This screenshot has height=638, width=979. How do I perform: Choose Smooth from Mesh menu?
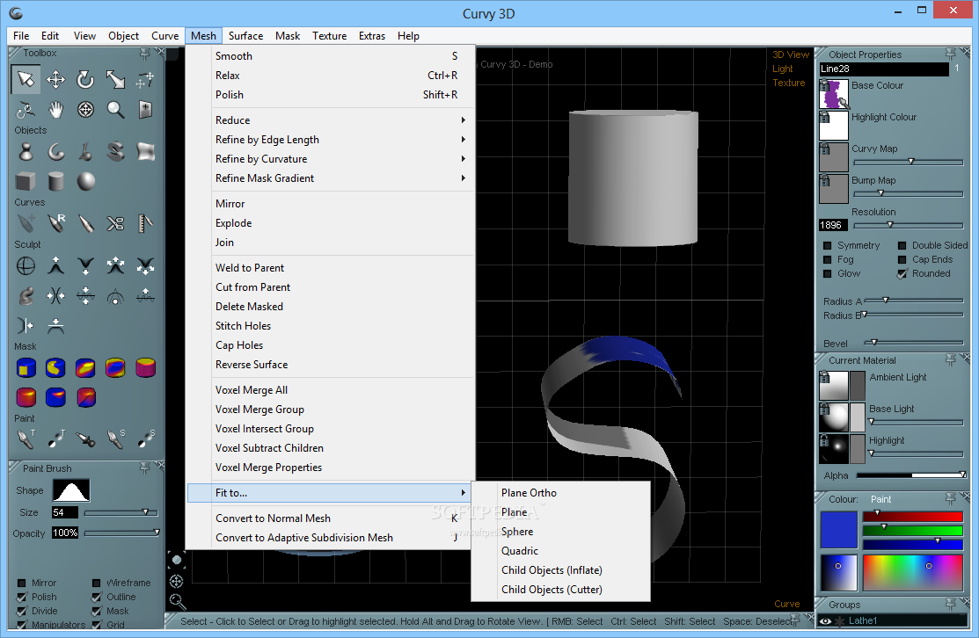pyautogui.click(x=331, y=55)
